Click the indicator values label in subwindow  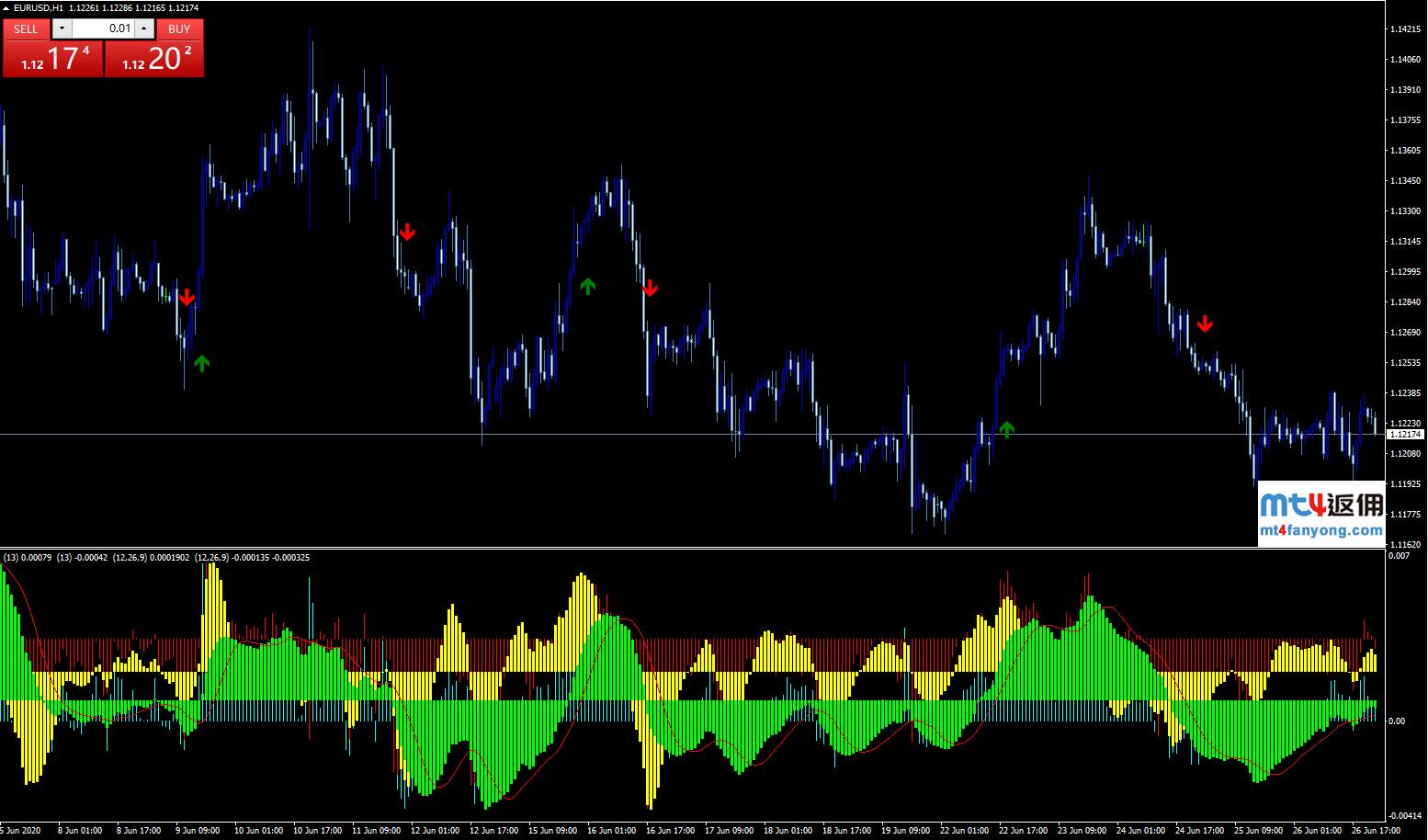156,557
